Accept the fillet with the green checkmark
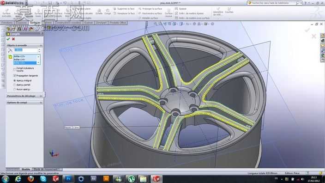Viewport: 325px width, 183px height. point(8,39)
